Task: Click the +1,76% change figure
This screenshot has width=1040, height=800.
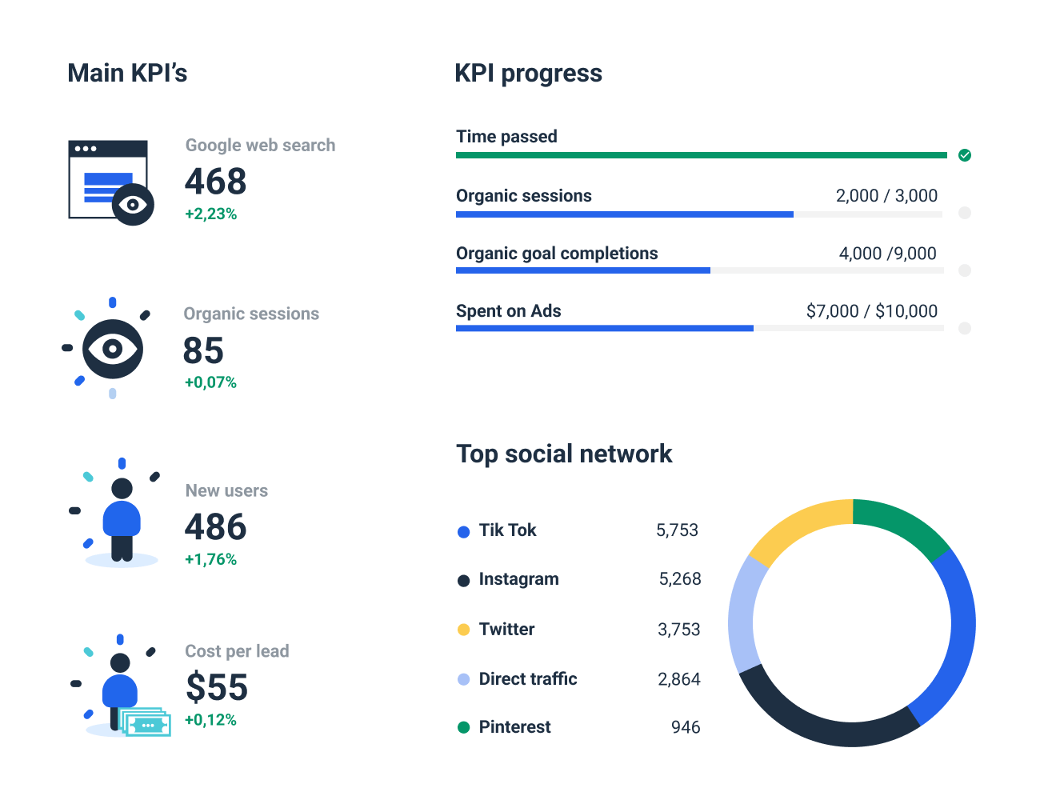Action: [211, 560]
